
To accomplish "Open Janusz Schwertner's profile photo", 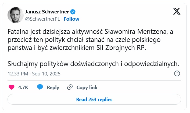I will [15, 15].
